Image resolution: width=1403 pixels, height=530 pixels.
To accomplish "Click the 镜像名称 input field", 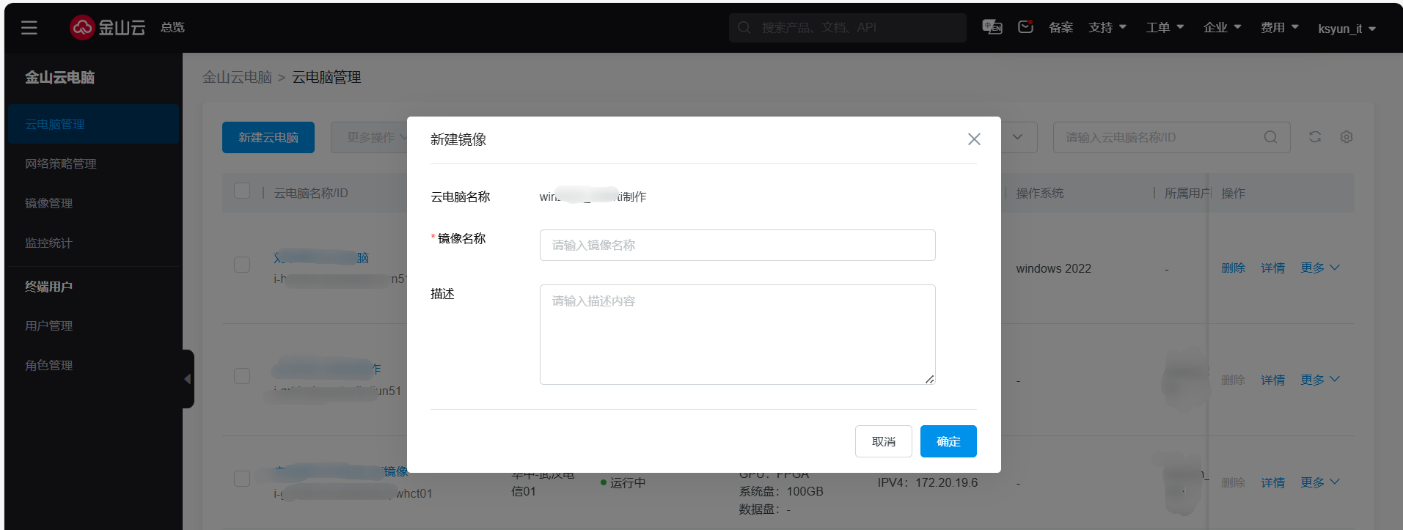I will pyautogui.click(x=737, y=245).
